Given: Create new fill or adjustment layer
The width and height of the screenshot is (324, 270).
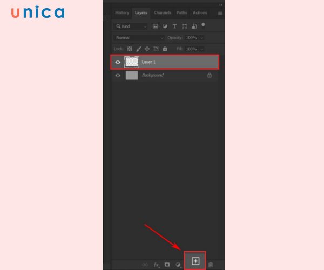Looking at the screenshot, I should (x=178, y=265).
